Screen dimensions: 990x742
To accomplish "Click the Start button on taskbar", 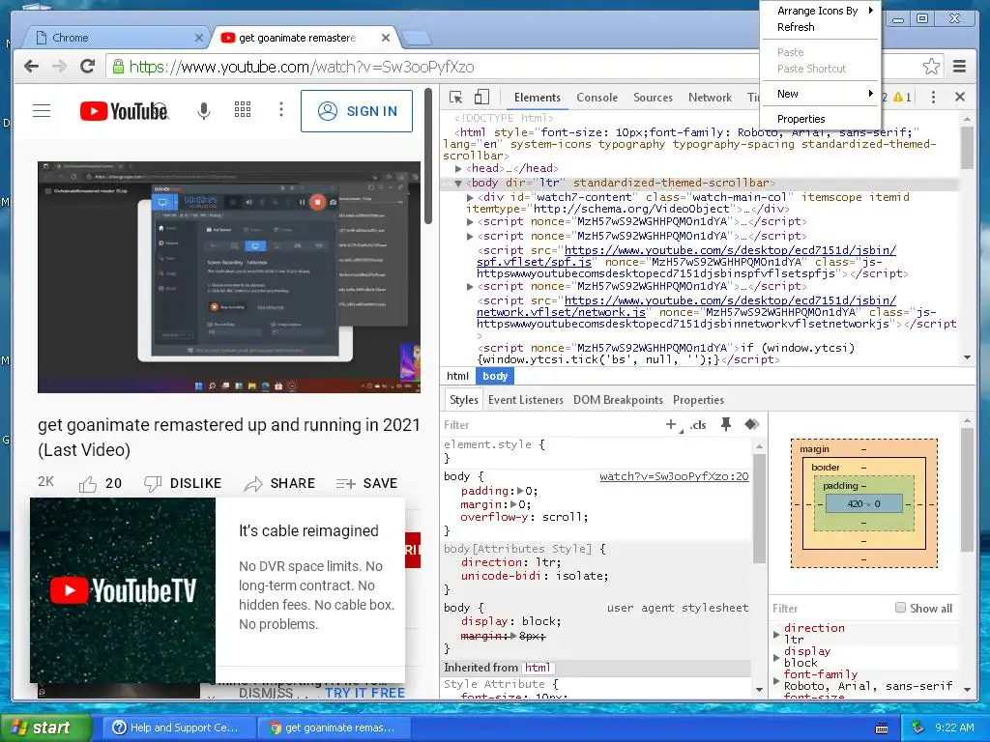I will tap(45, 728).
